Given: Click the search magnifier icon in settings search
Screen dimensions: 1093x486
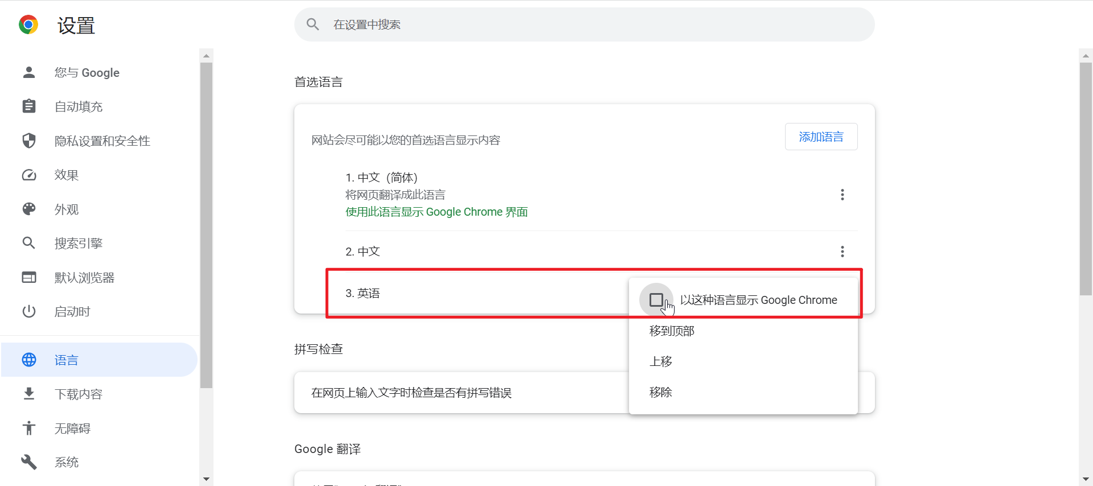Looking at the screenshot, I should [313, 24].
